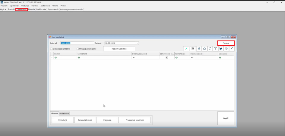Open the Produkcja menu
Screen dimensions: 285x136
point(25,6)
